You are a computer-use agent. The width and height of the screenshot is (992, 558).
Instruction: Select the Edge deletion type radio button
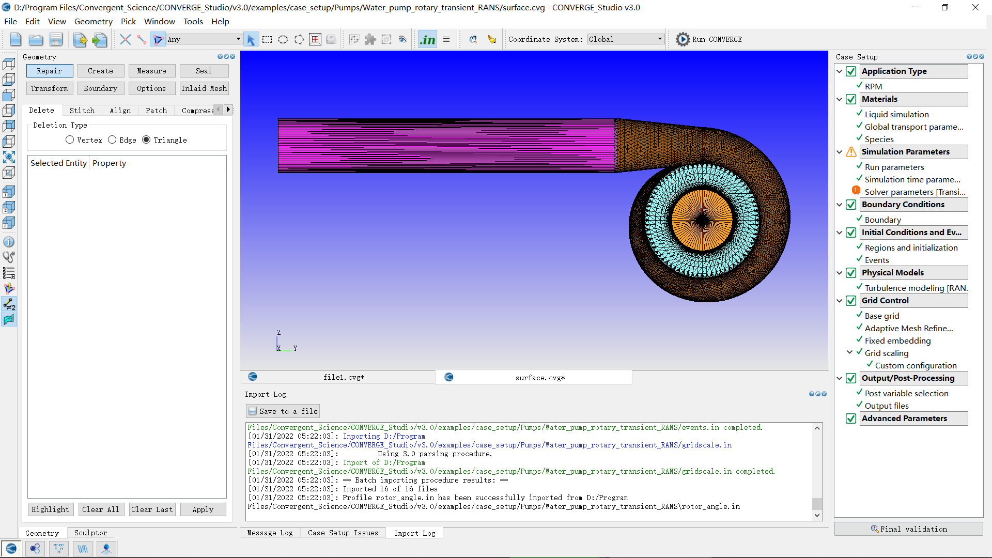[112, 140]
